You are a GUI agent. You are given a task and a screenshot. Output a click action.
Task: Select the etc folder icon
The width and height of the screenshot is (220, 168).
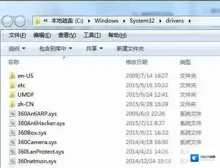coord(12,85)
